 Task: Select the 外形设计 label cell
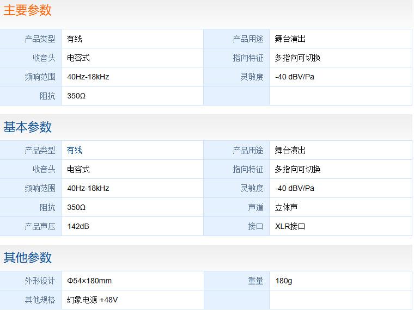pyautogui.click(x=40, y=281)
